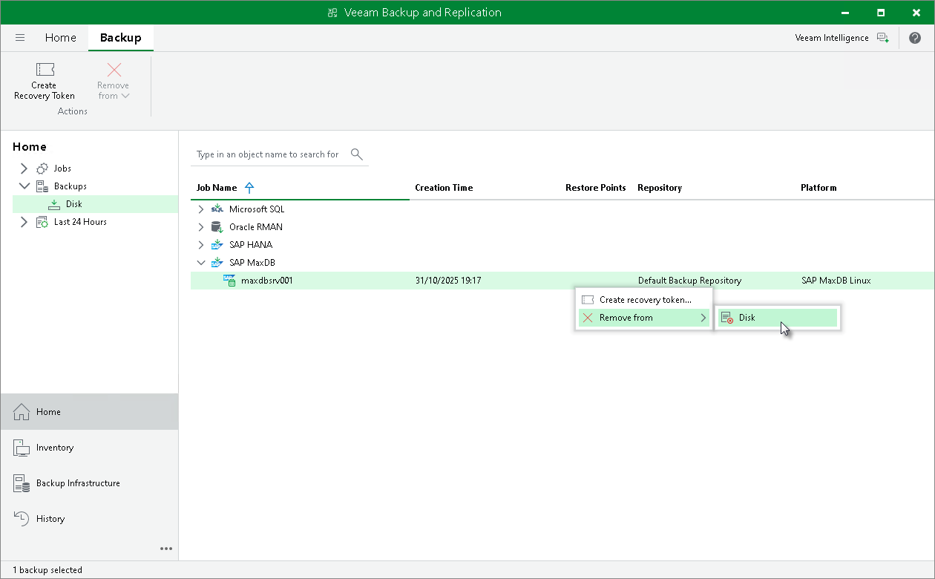This screenshot has width=935, height=579.
Task: Switch to the Home ribbon tab
Action: [x=61, y=38]
